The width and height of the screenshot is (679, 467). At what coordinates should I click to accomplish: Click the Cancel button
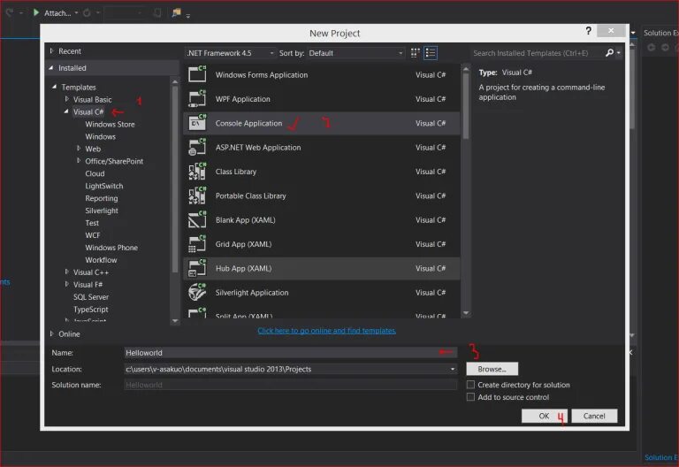tap(594, 416)
